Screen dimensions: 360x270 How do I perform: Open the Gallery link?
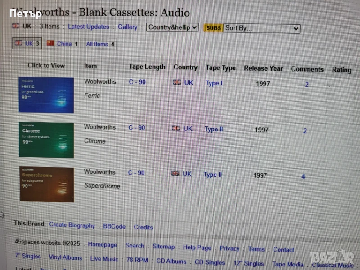pyautogui.click(x=127, y=27)
